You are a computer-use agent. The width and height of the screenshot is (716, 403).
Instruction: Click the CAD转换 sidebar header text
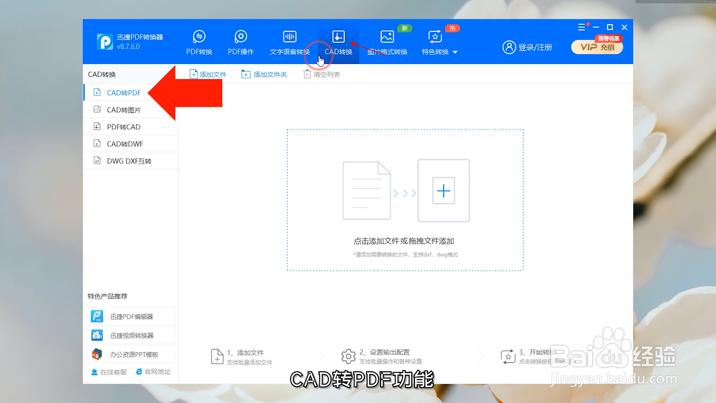(x=102, y=74)
